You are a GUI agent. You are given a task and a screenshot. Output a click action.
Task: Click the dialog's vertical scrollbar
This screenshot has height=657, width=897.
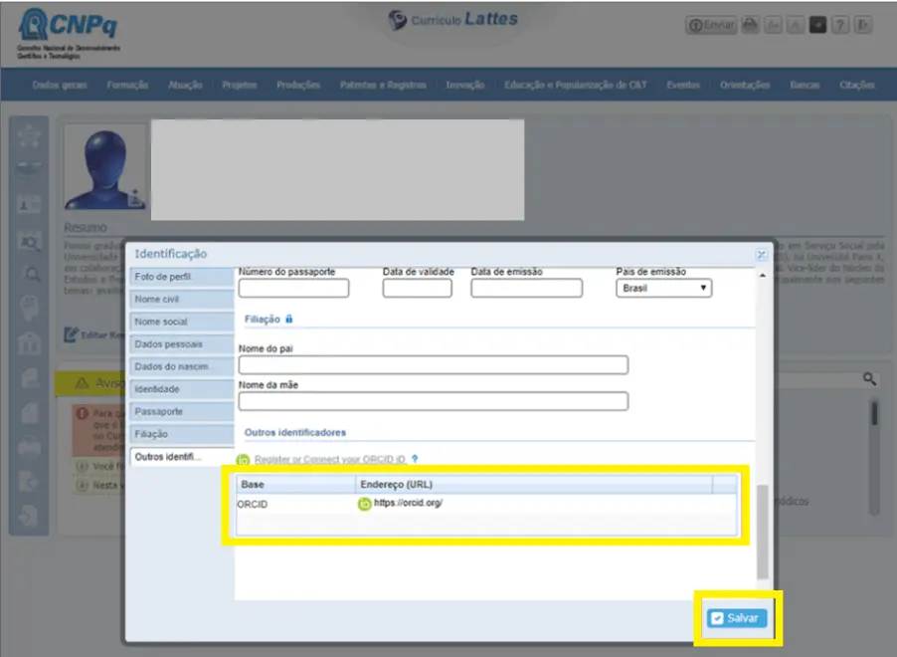click(762, 531)
